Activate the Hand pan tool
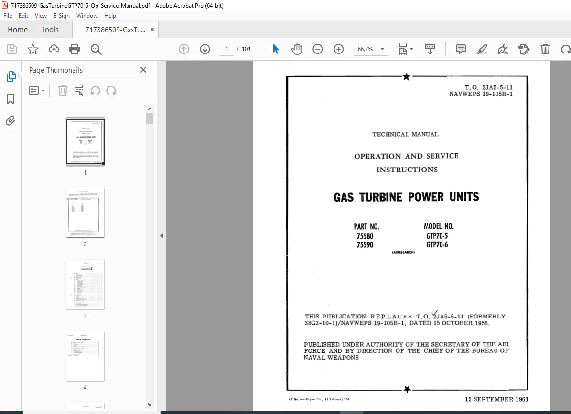This screenshot has height=414, width=571. pyautogui.click(x=297, y=49)
